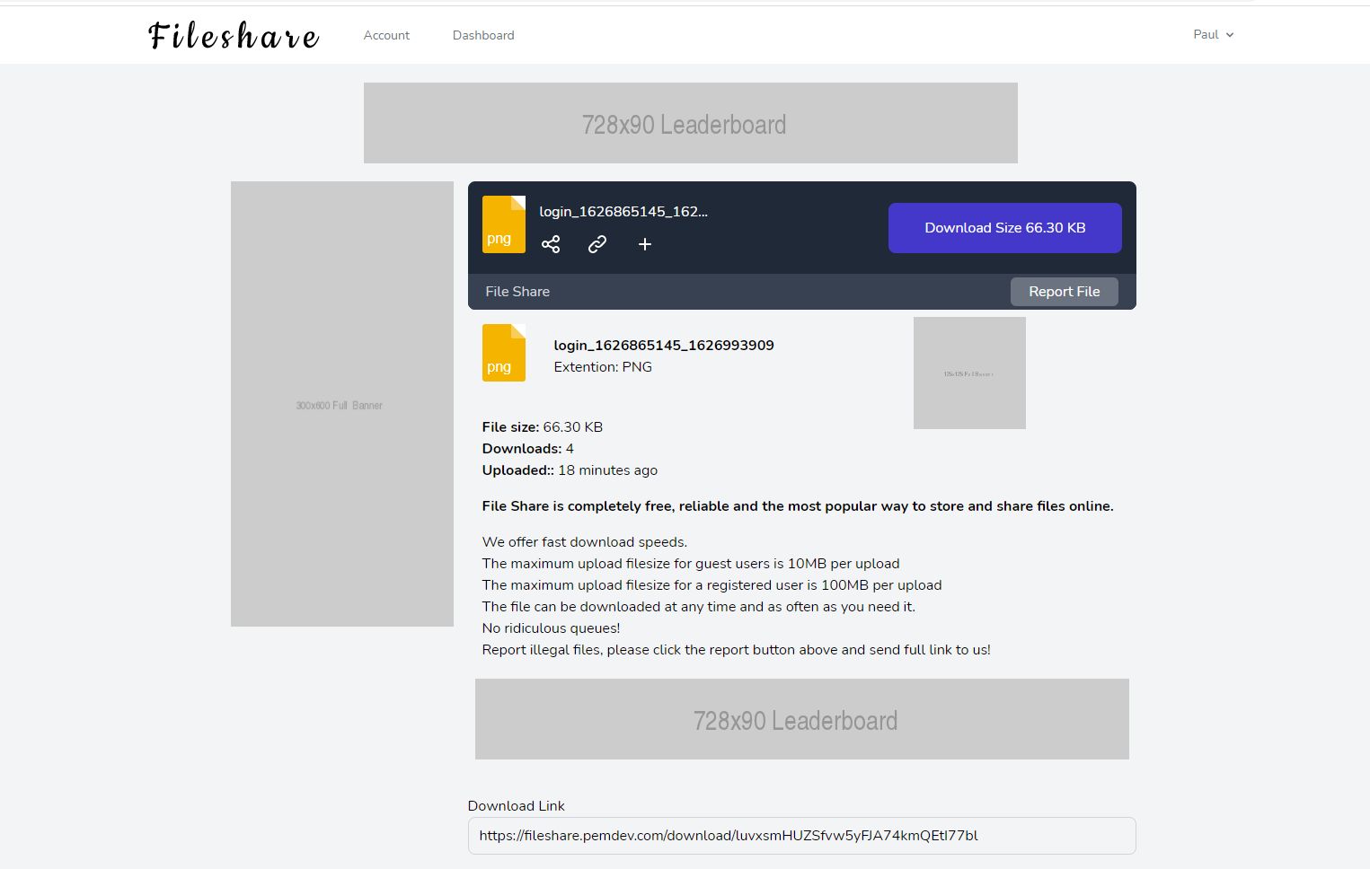Open the Paul user dropdown menu
This screenshot has height=869, width=1370.
click(x=1213, y=35)
